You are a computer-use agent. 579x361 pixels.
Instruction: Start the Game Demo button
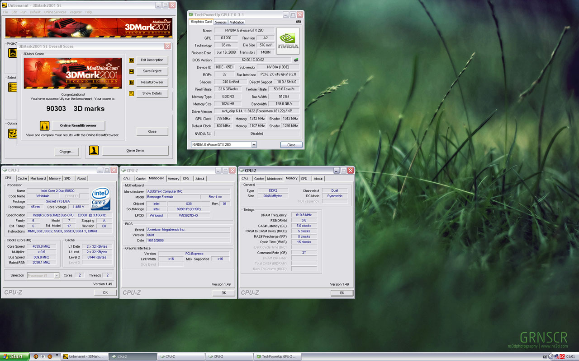pos(135,151)
